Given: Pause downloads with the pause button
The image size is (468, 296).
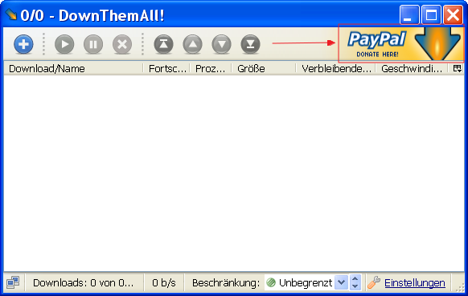Looking at the screenshot, I should (93, 44).
